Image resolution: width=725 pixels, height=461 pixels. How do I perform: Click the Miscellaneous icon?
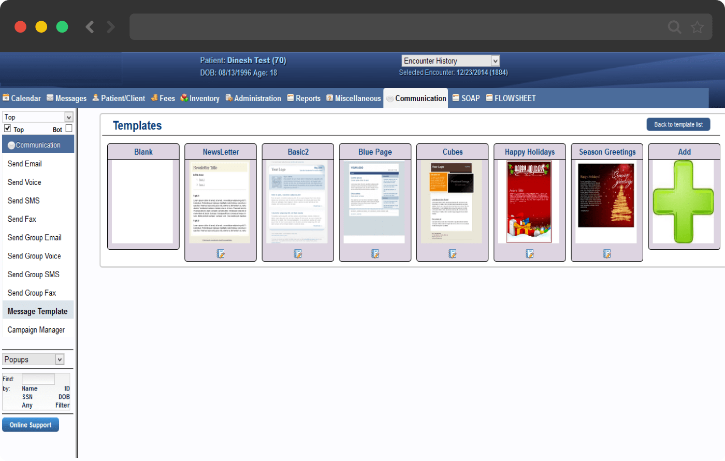click(x=329, y=98)
